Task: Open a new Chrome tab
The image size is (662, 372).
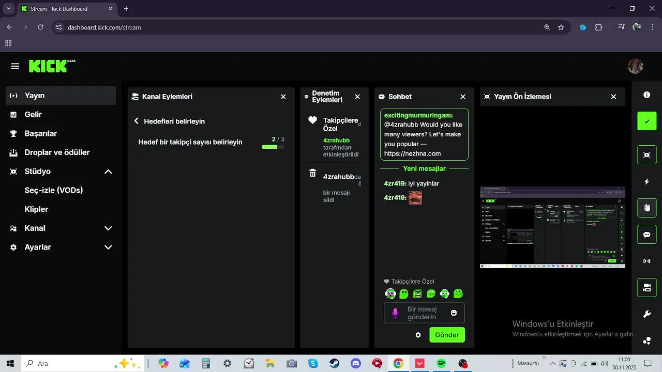Action: coord(126,9)
